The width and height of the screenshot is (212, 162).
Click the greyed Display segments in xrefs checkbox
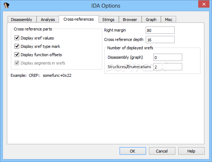(17, 63)
